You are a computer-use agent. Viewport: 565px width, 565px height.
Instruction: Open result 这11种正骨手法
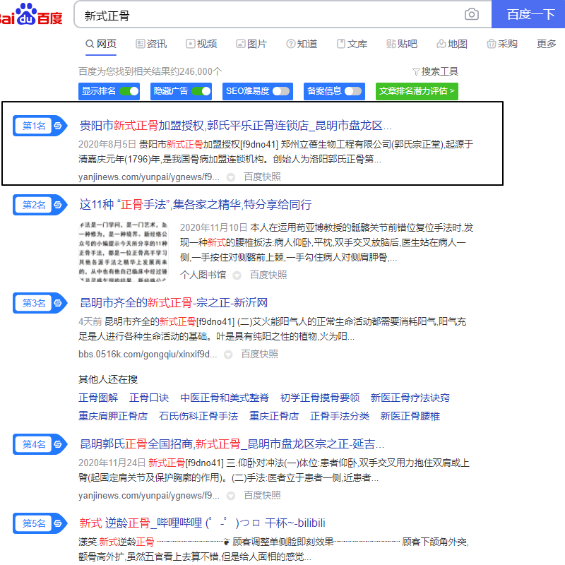point(196,205)
